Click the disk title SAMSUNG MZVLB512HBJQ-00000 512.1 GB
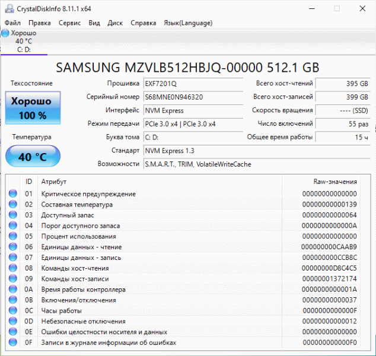This screenshot has height=356, width=376. 187,68
